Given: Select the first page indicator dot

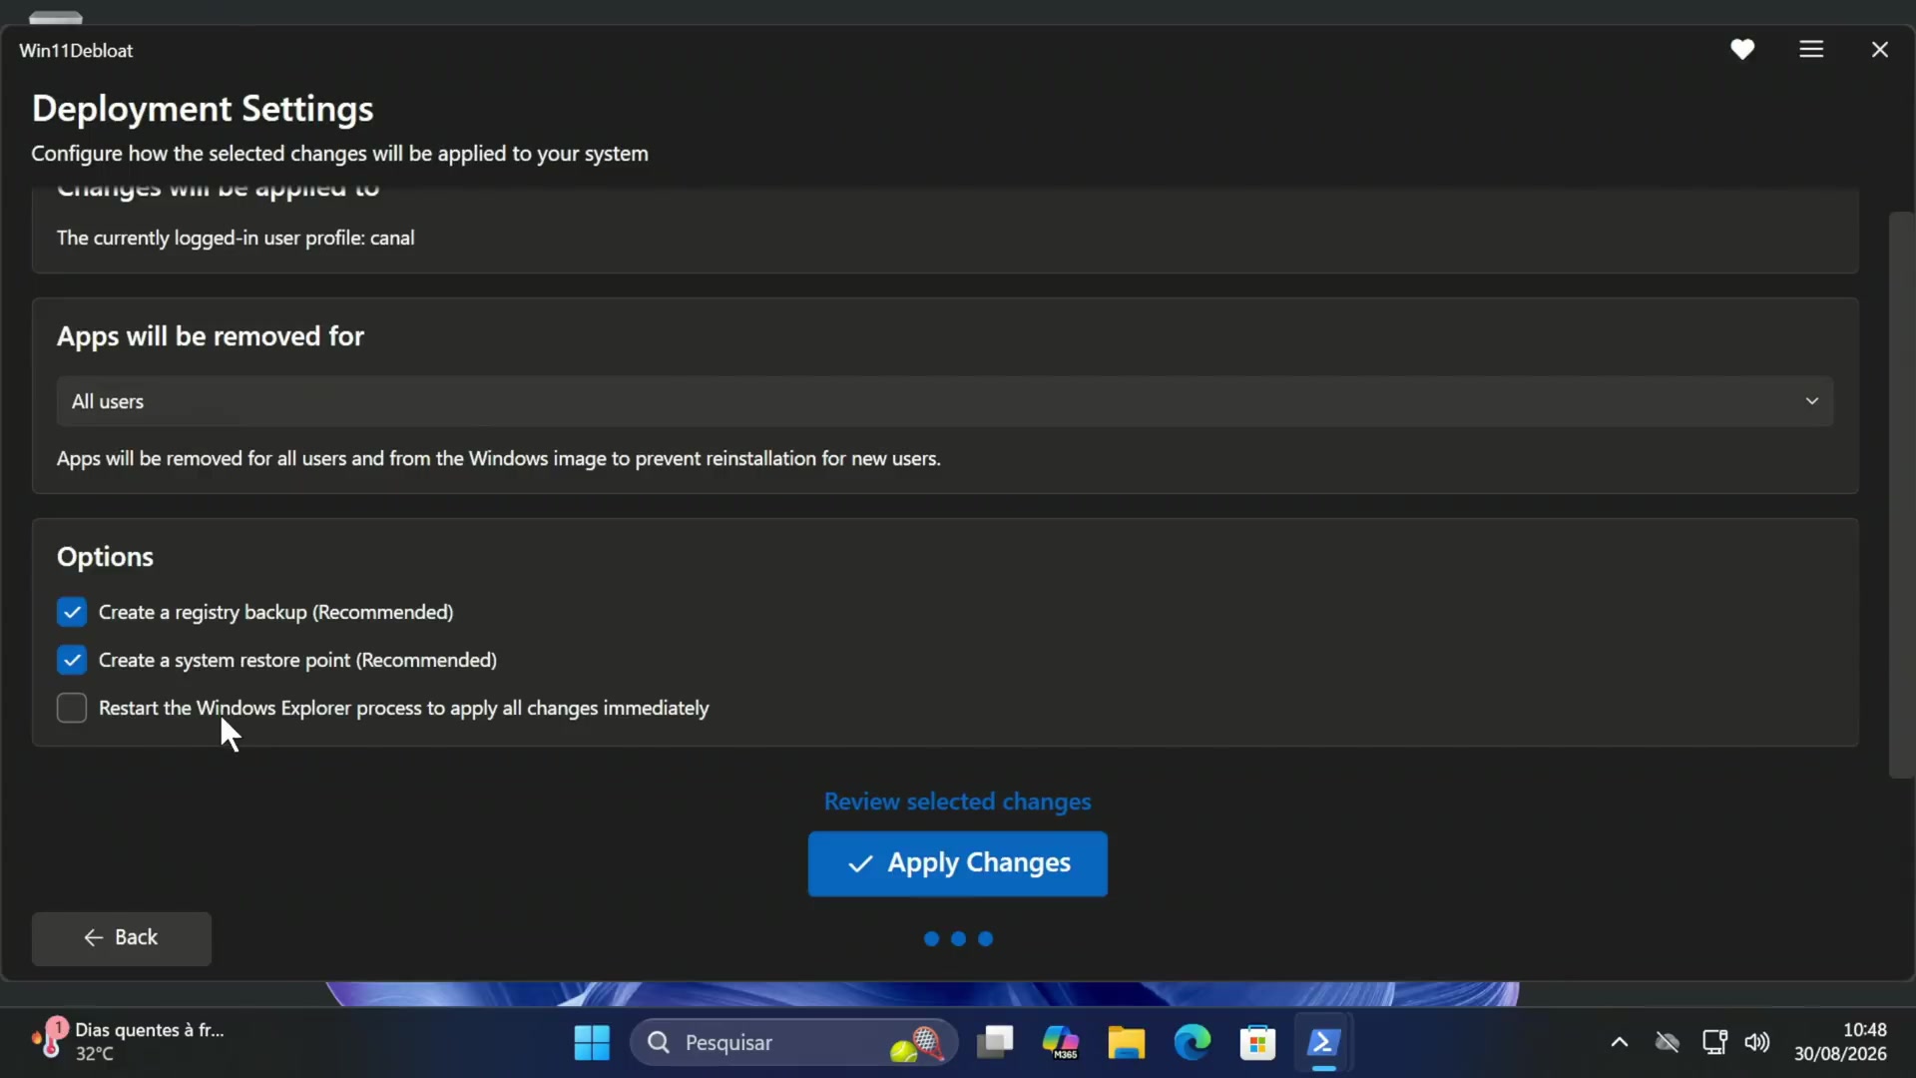Looking at the screenshot, I should coord(931,938).
